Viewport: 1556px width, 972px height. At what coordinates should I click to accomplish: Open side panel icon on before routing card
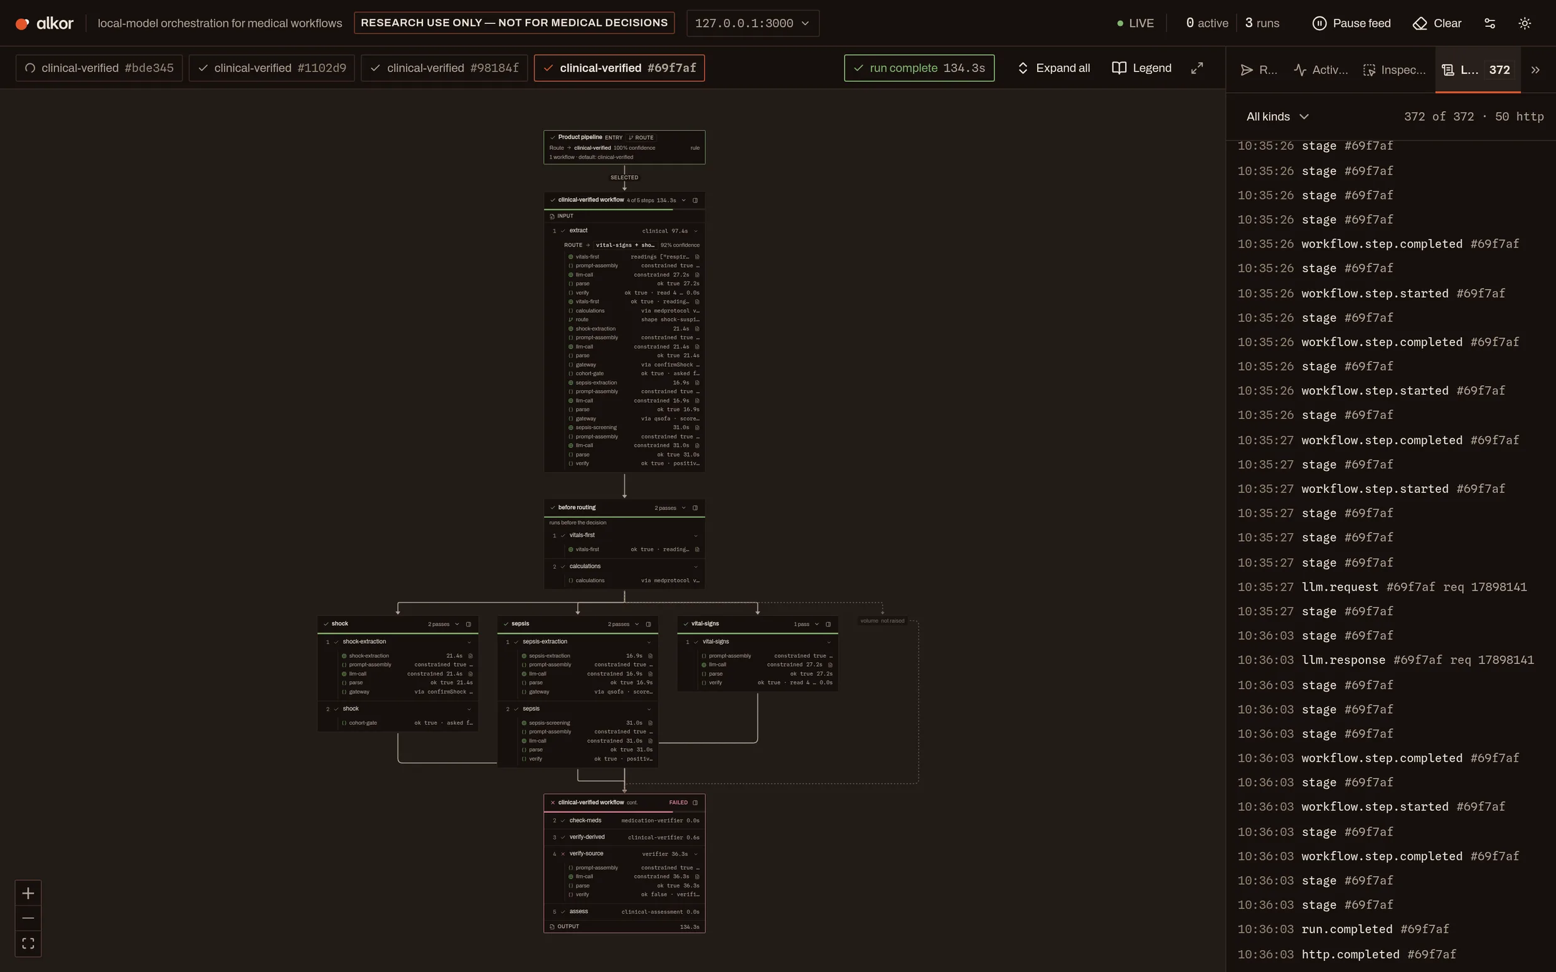(695, 508)
